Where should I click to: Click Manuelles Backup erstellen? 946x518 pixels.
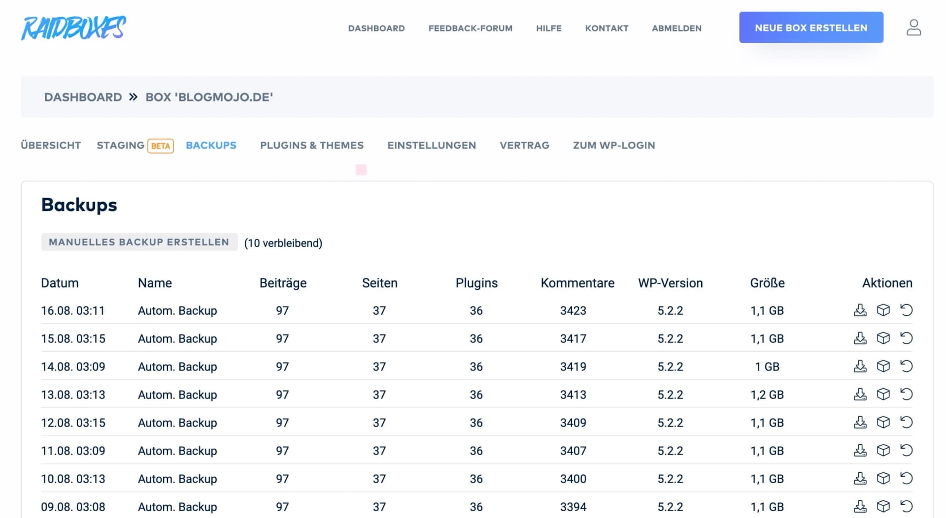tap(139, 242)
